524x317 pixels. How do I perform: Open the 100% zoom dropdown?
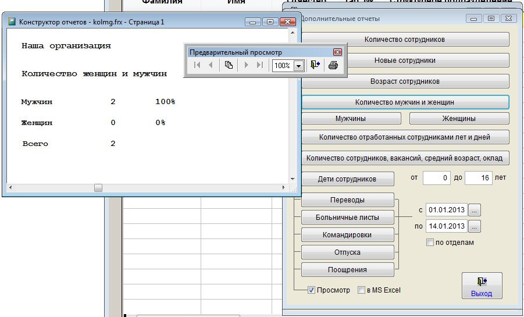click(x=298, y=66)
